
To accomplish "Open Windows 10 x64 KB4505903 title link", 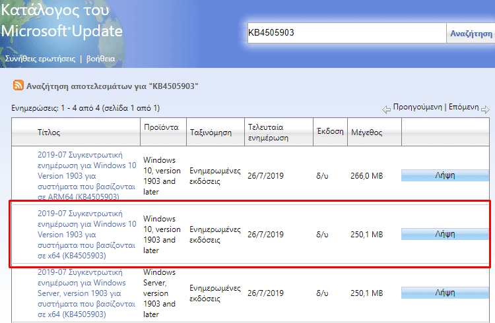I will 87,235.
